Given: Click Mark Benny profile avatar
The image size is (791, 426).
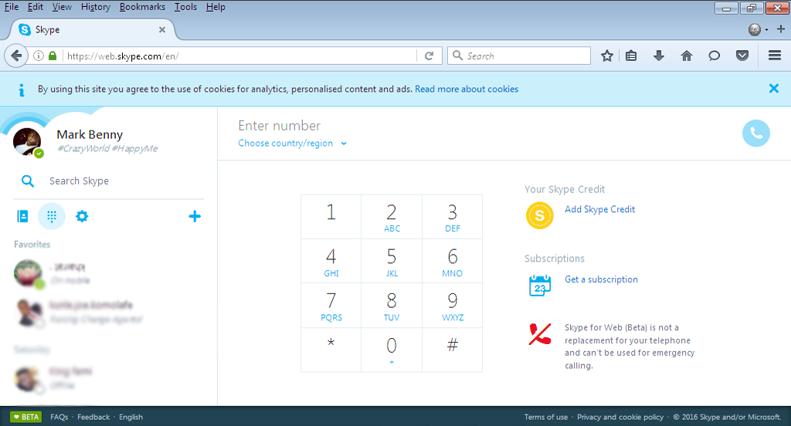Looking at the screenshot, I should tap(27, 142).
